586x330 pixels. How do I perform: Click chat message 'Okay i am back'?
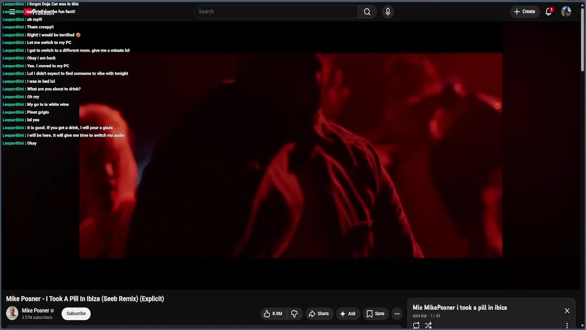[41, 58]
